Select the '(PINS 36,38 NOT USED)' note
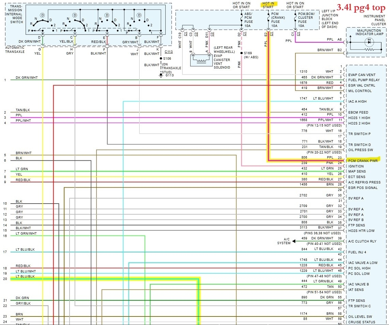 (x=322, y=233)
